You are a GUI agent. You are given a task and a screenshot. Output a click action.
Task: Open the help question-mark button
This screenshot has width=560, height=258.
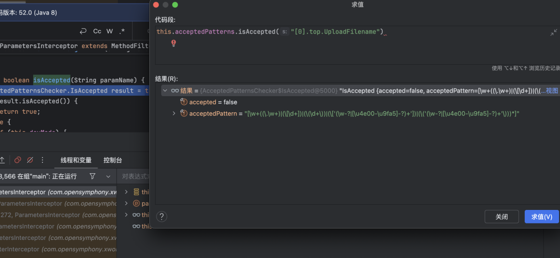pyautogui.click(x=161, y=216)
